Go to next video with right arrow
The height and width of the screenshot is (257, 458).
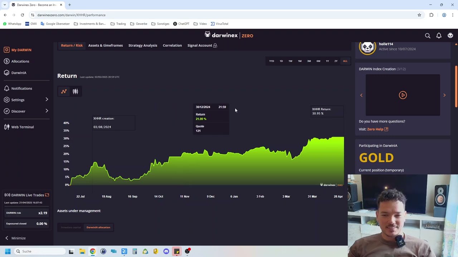coord(444,95)
